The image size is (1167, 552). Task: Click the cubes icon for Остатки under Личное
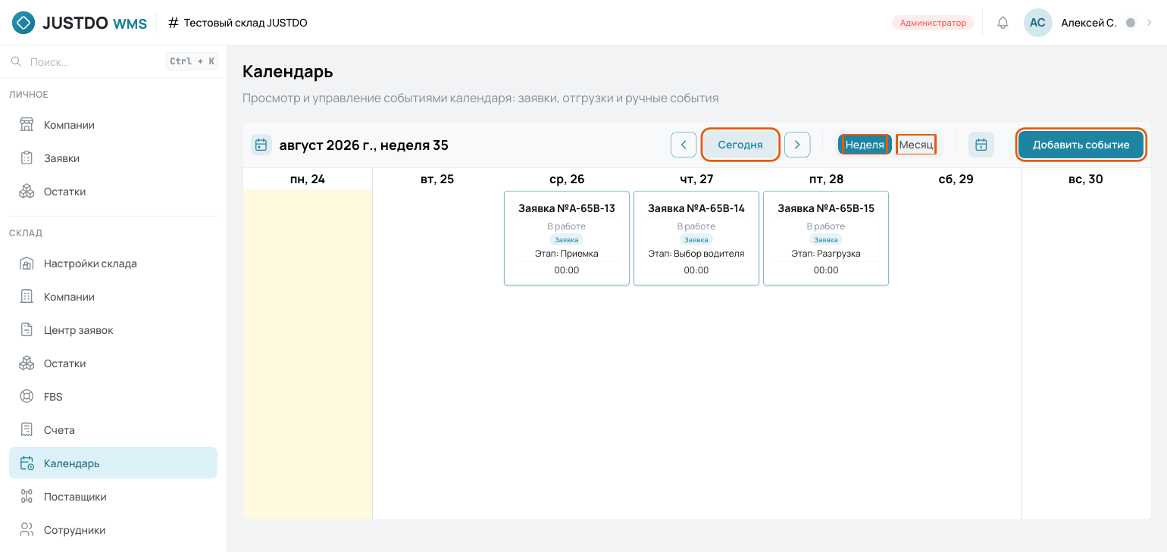pyautogui.click(x=27, y=192)
